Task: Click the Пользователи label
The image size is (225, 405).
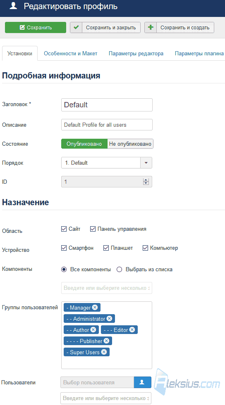Action: click(18, 383)
